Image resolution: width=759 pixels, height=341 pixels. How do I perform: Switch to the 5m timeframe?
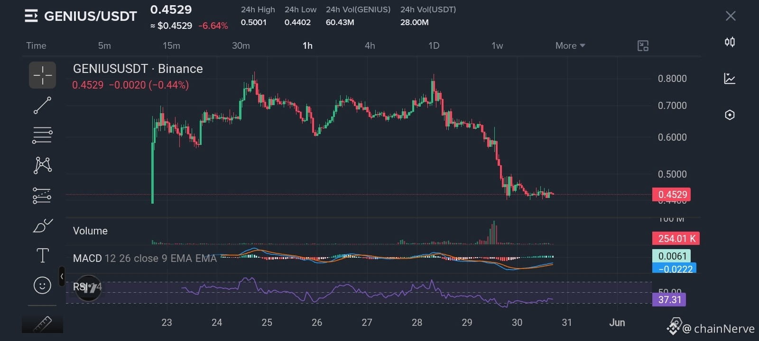coord(104,46)
